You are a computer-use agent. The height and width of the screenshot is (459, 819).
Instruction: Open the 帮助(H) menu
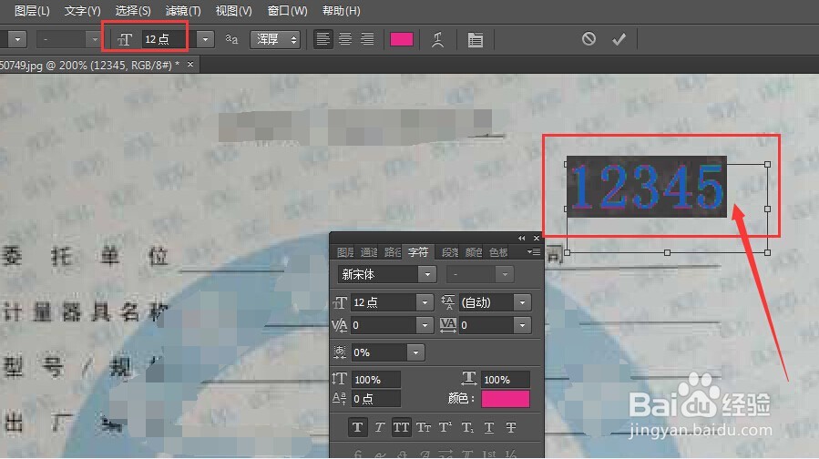[341, 10]
